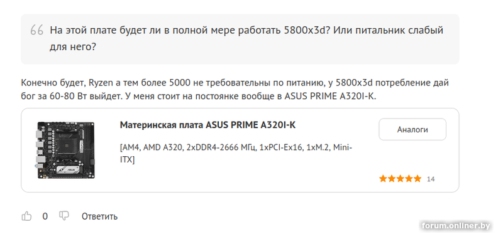Image resolution: width=503 pixels, height=239 pixels.
Task: Open the Аналоги button
Action: [412, 130]
